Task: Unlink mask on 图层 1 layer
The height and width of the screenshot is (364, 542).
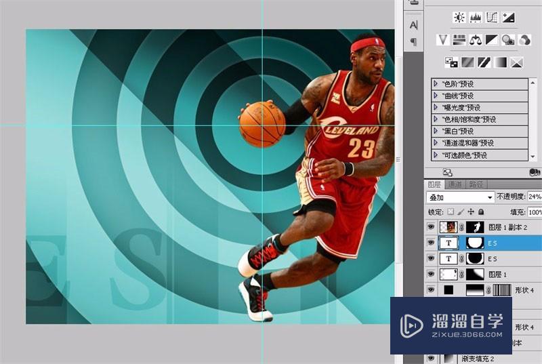Action: [462, 275]
